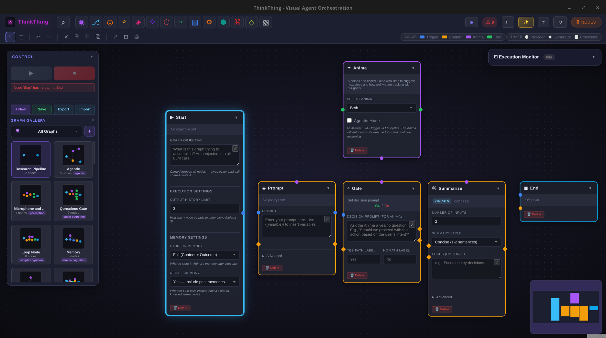Add the blue lined list node type
Viewport: 606px width, 338px height.
pyautogui.click(x=195, y=22)
